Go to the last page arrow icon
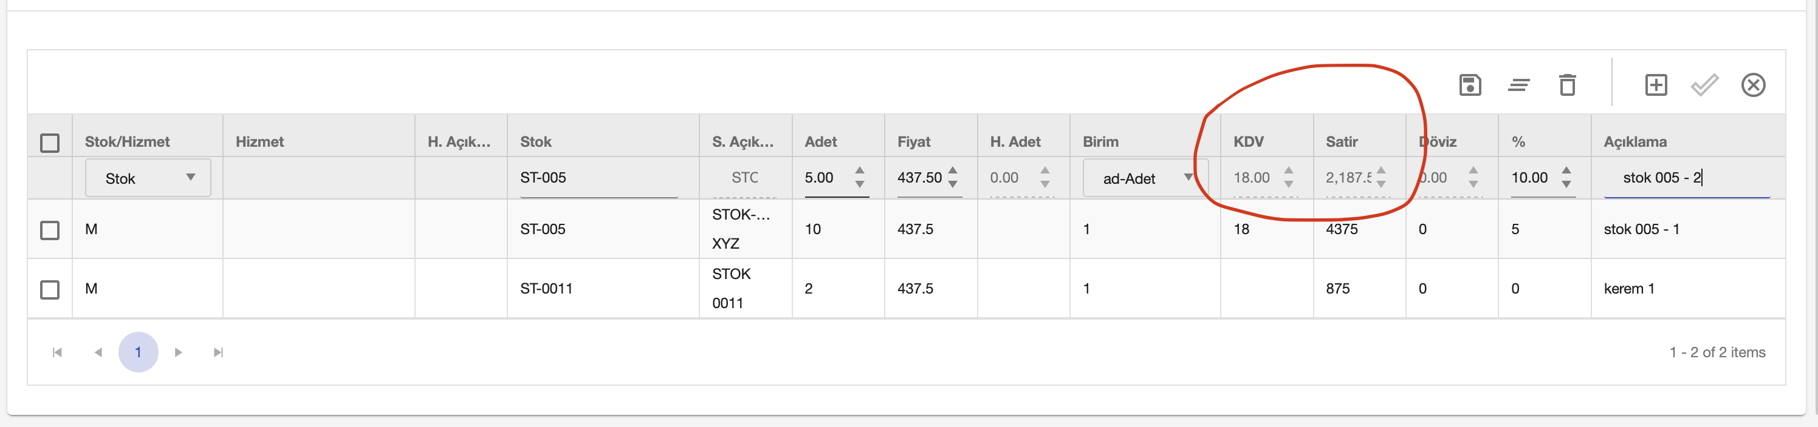This screenshot has width=1818, height=427. click(218, 352)
